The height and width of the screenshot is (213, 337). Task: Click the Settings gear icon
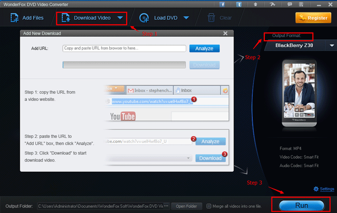coord(316,189)
